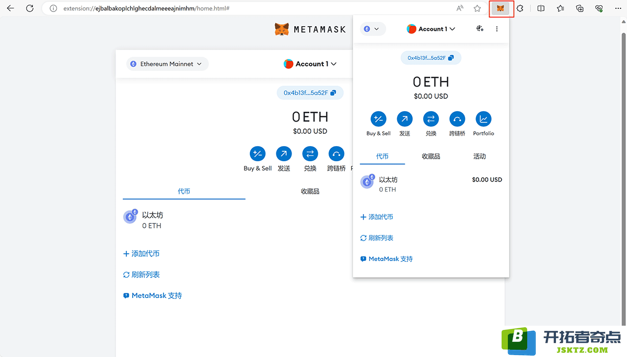Click 发送 send icon in popup

(404, 119)
